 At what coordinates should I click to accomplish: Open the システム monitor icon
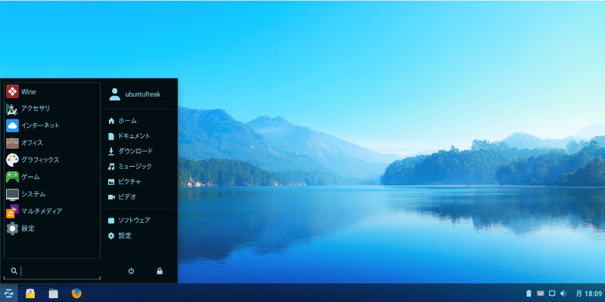point(12,194)
